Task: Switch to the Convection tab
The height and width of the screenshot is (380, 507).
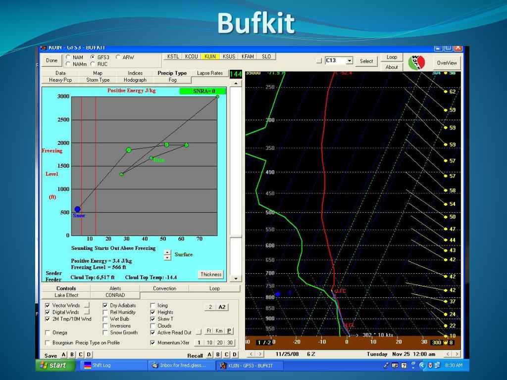Action: [x=164, y=288]
